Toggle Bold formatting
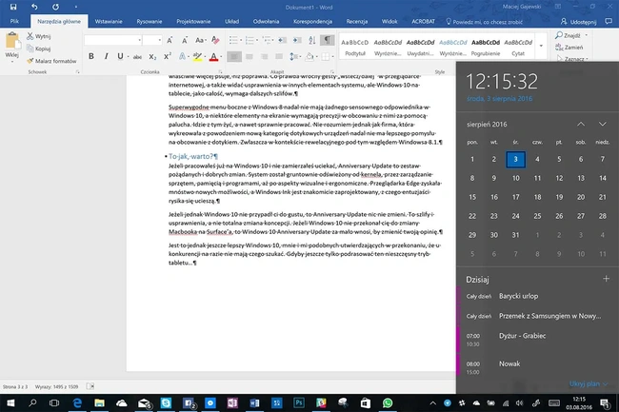 (x=91, y=56)
